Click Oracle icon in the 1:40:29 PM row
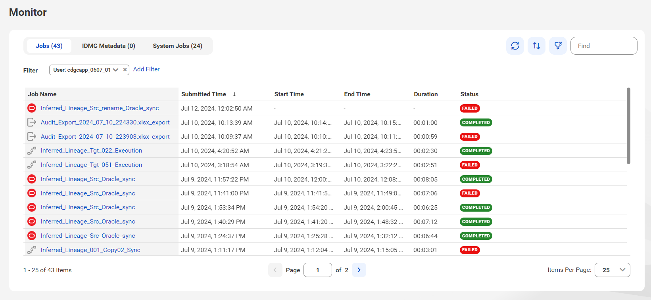 (32, 222)
